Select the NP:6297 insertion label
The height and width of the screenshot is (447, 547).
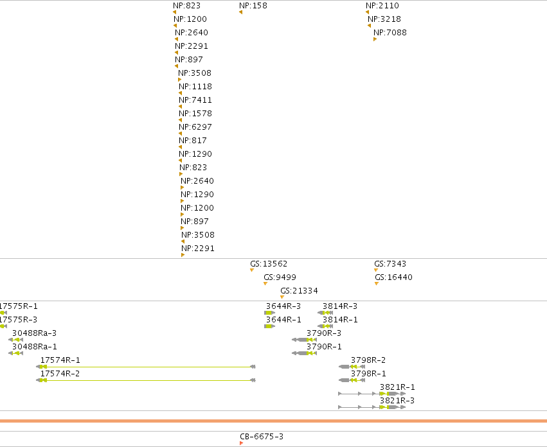pos(195,127)
